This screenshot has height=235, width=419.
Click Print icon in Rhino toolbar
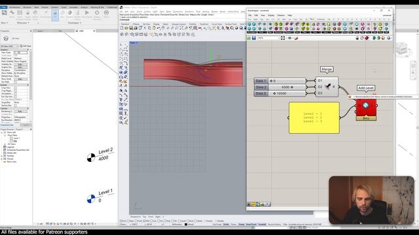click(x=136, y=28)
